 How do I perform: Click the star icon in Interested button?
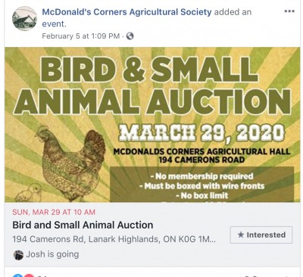241,235
